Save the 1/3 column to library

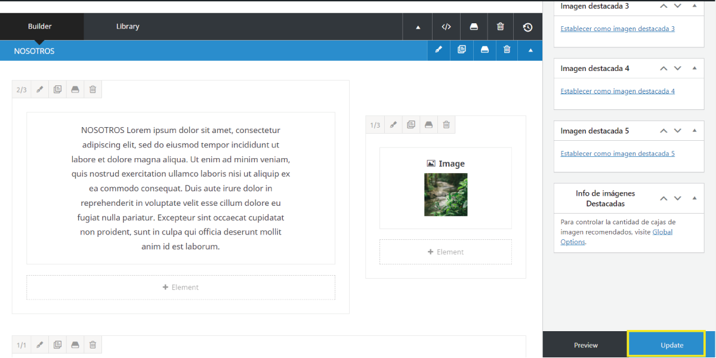click(428, 125)
